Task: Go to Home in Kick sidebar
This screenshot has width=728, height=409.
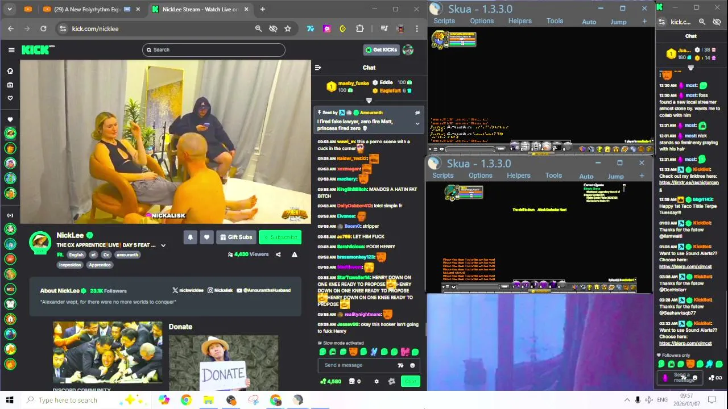Action: coord(10,71)
